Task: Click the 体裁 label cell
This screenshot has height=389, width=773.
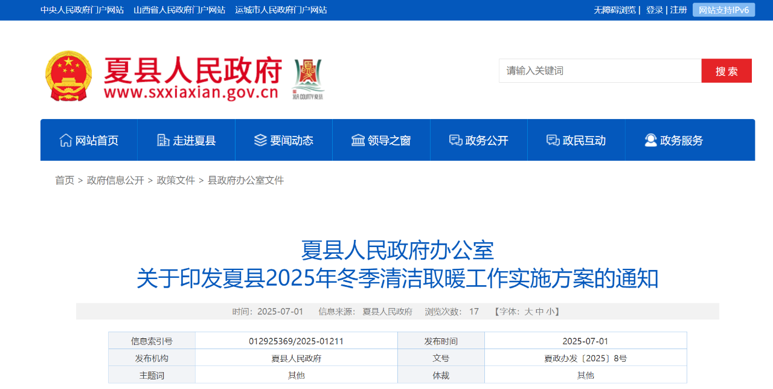Action: [x=441, y=375]
